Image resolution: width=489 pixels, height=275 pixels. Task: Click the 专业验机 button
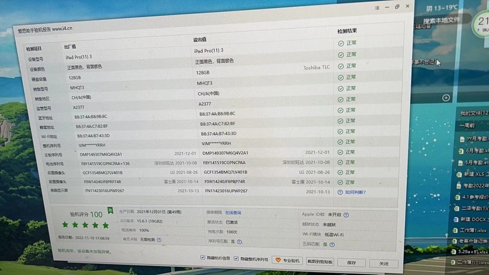pos(288,261)
